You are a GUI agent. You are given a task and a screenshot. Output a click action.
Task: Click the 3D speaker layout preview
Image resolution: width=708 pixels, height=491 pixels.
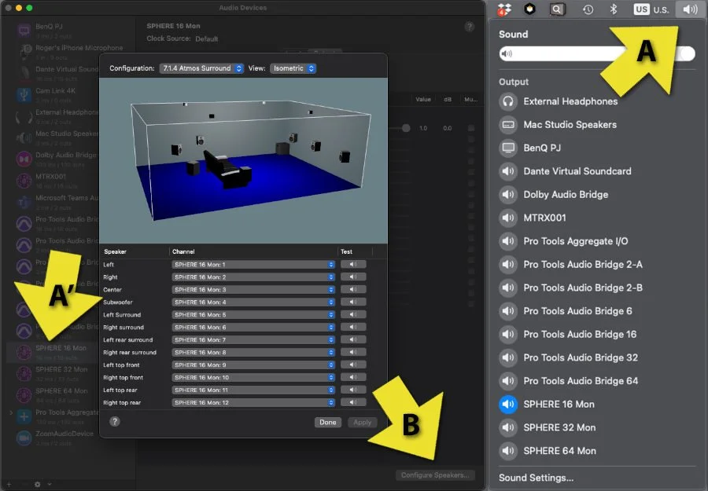243,160
